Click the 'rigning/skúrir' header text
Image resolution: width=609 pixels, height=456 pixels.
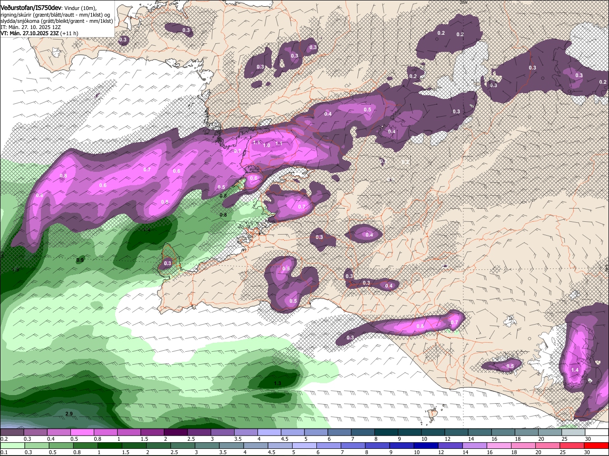click(17, 15)
